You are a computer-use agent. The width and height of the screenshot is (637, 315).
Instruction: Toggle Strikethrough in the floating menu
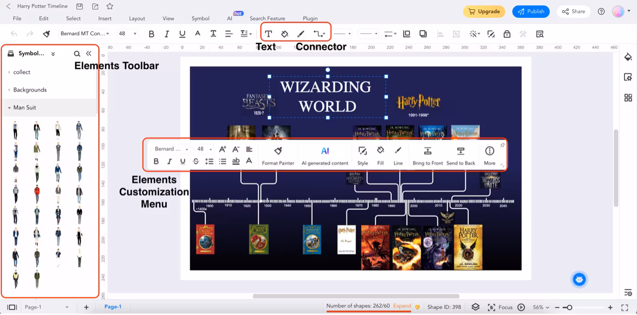pyautogui.click(x=196, y=162)
